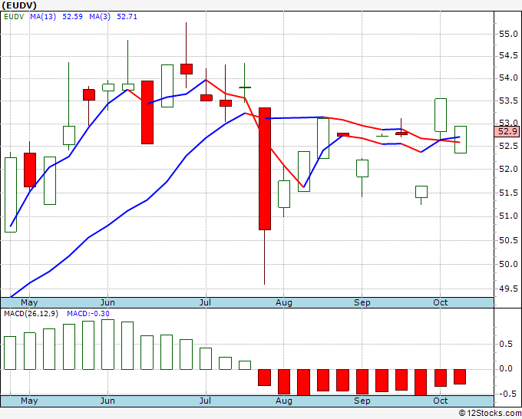The image size is (522, 419).
Task: Click the highlighted 52.9 current price tag
Action: [507, 131]
